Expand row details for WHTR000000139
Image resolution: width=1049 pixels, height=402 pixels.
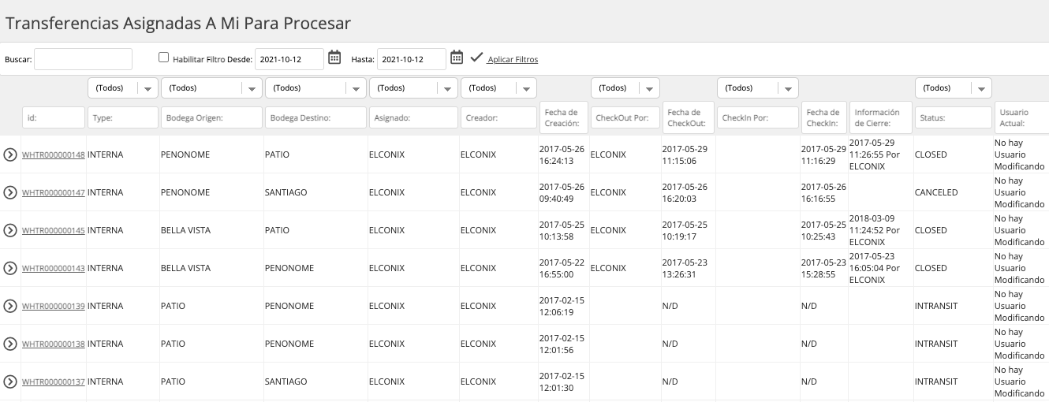pyautogui.click(x=10, y=306)
